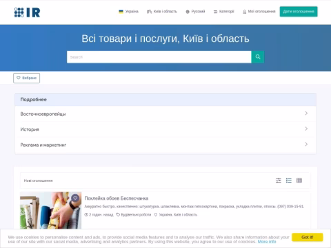Click the globe icon beside Русский
The height and width of the screenshot is (248, 331).
[x=188, y=12]
